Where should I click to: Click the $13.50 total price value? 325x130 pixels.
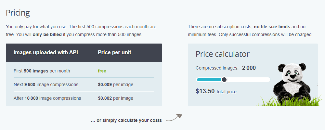point(205,91)
